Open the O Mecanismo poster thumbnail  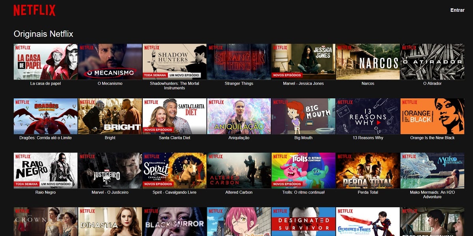pos(110,62)
